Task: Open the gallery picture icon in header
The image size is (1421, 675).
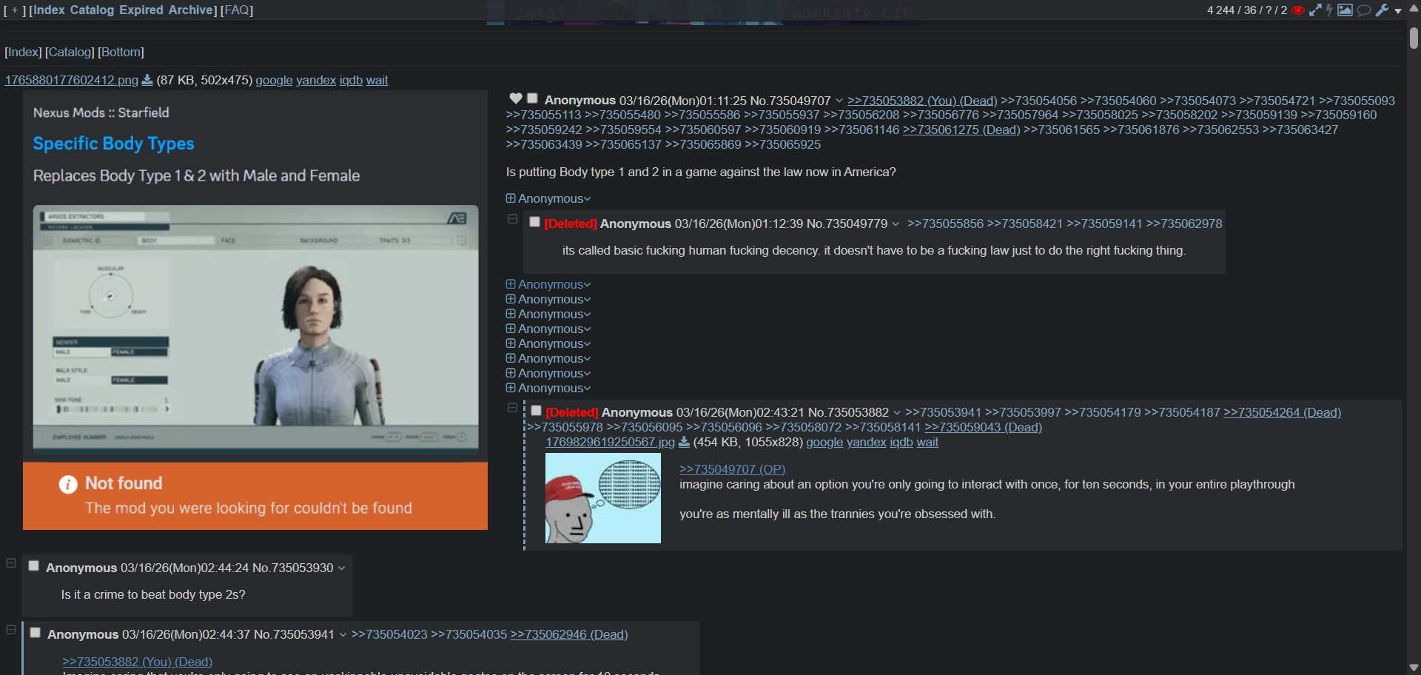Action: pos(1345,10)
